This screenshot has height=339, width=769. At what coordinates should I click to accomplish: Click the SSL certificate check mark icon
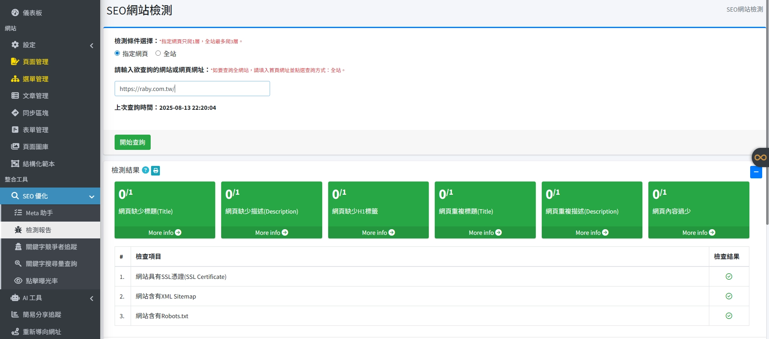tap(729, 276)
